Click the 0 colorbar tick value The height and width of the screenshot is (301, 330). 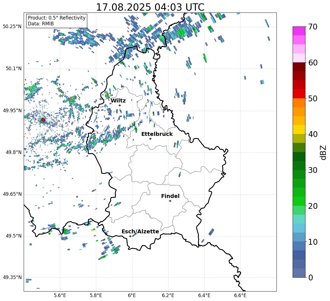pyautogui.click(x=310, y=278)
